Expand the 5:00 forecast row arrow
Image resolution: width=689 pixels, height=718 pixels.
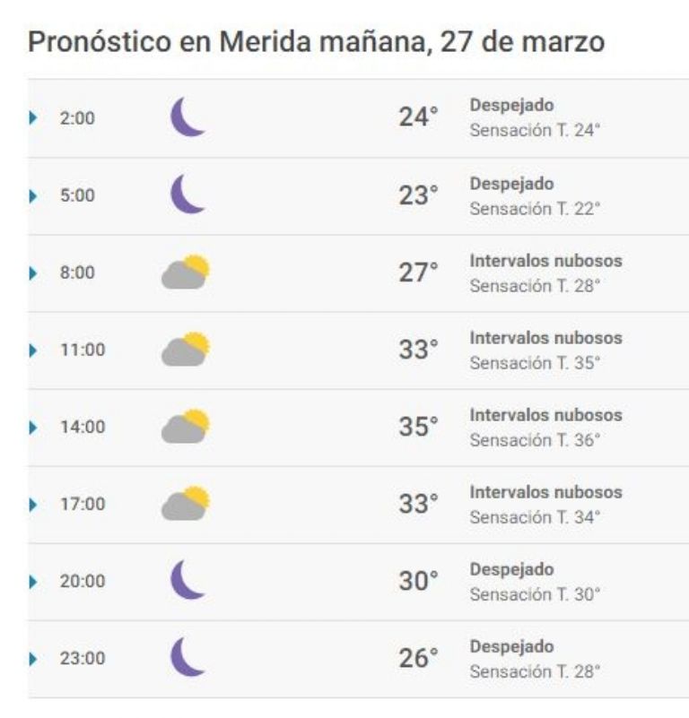(32, 196)
